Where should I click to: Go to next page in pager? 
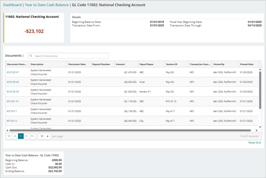26,136
